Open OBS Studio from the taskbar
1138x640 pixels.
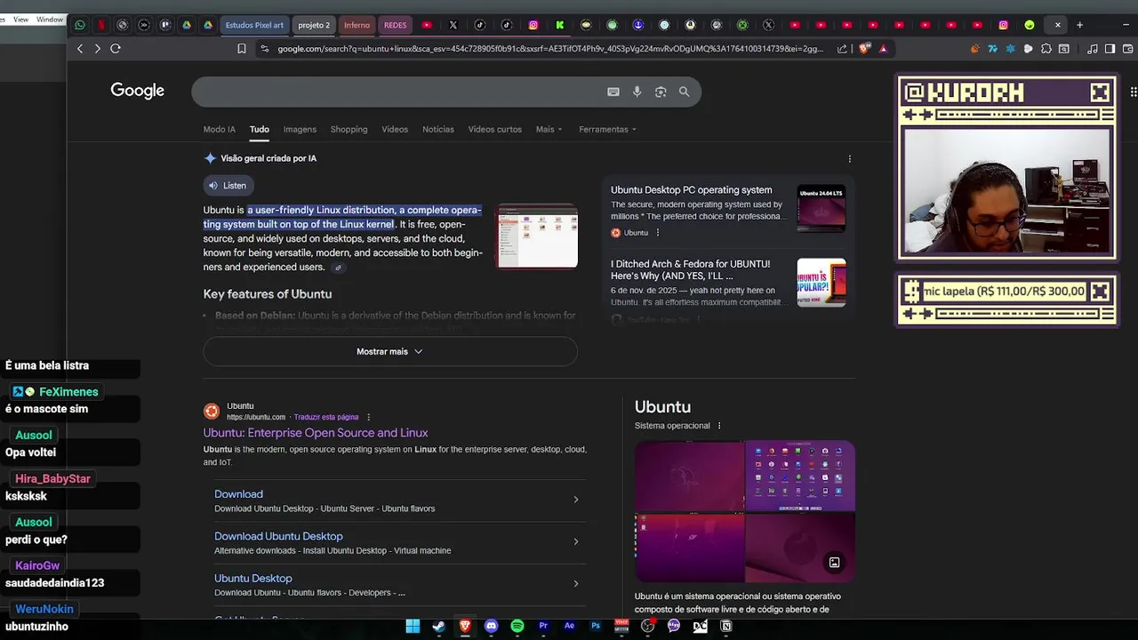pos(647,626)
